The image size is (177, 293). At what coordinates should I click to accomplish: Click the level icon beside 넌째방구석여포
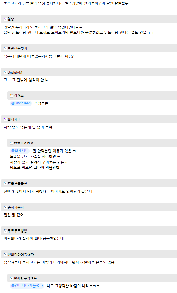pos(11,278)
